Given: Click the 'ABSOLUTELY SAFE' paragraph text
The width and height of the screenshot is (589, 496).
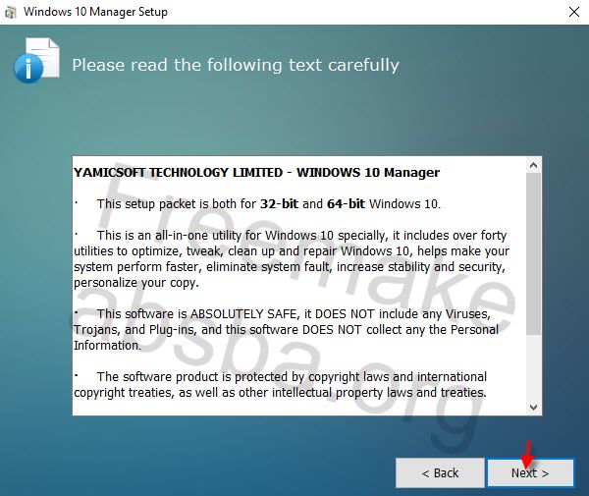Looking at the screenshot, I should pos(286,330).
